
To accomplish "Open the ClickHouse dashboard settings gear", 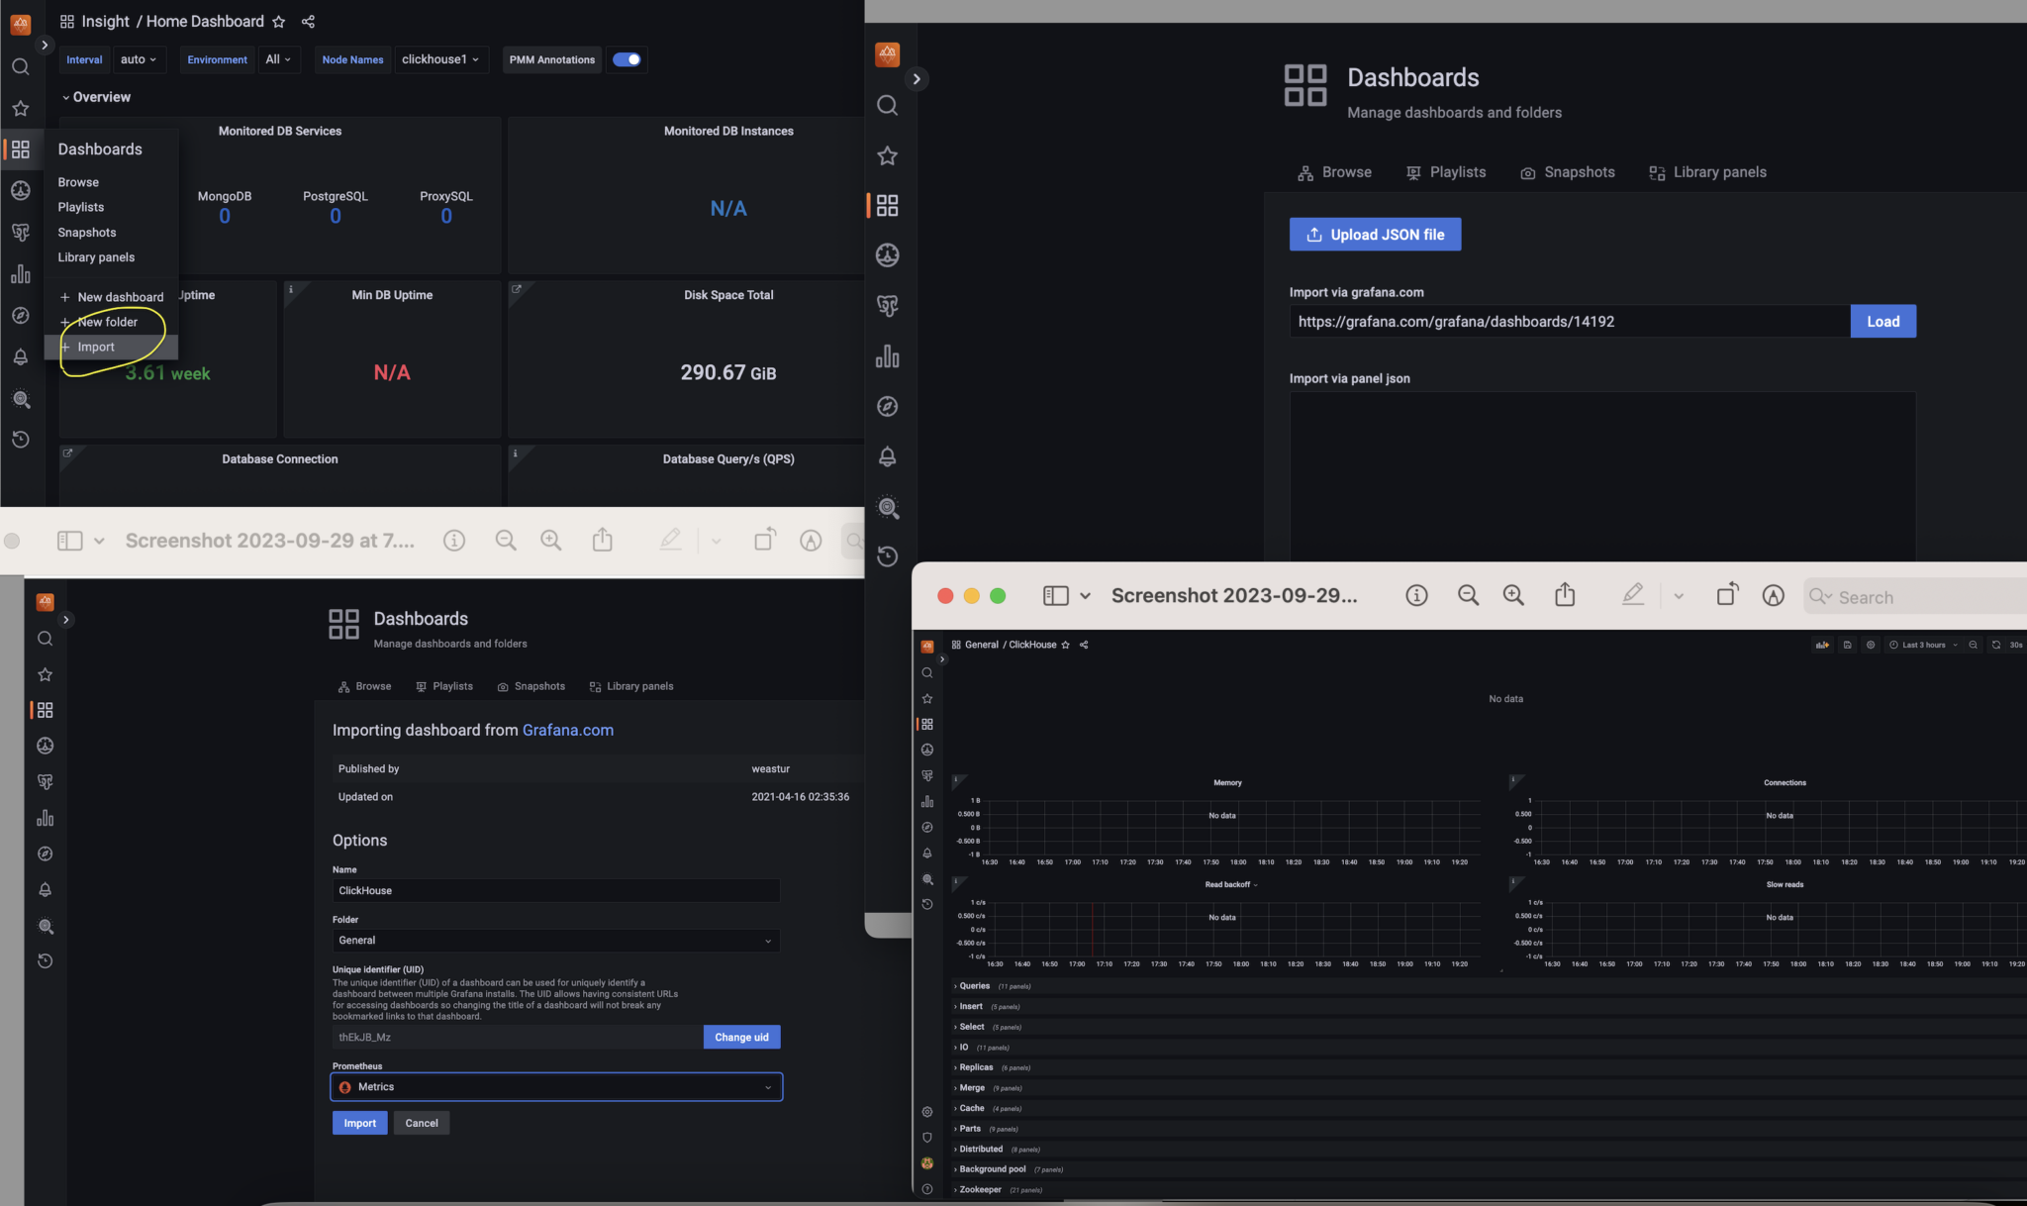I will pos(1871,645).
